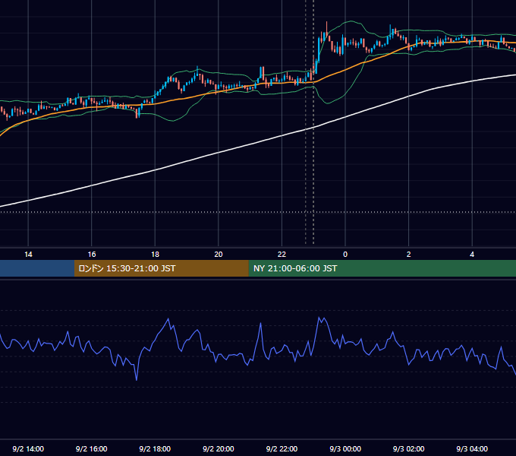Viewport: 516px width, 456px height.
Task: Click the NY 21:00-06:00 JST session band
Action: click(x=382, y=268)
